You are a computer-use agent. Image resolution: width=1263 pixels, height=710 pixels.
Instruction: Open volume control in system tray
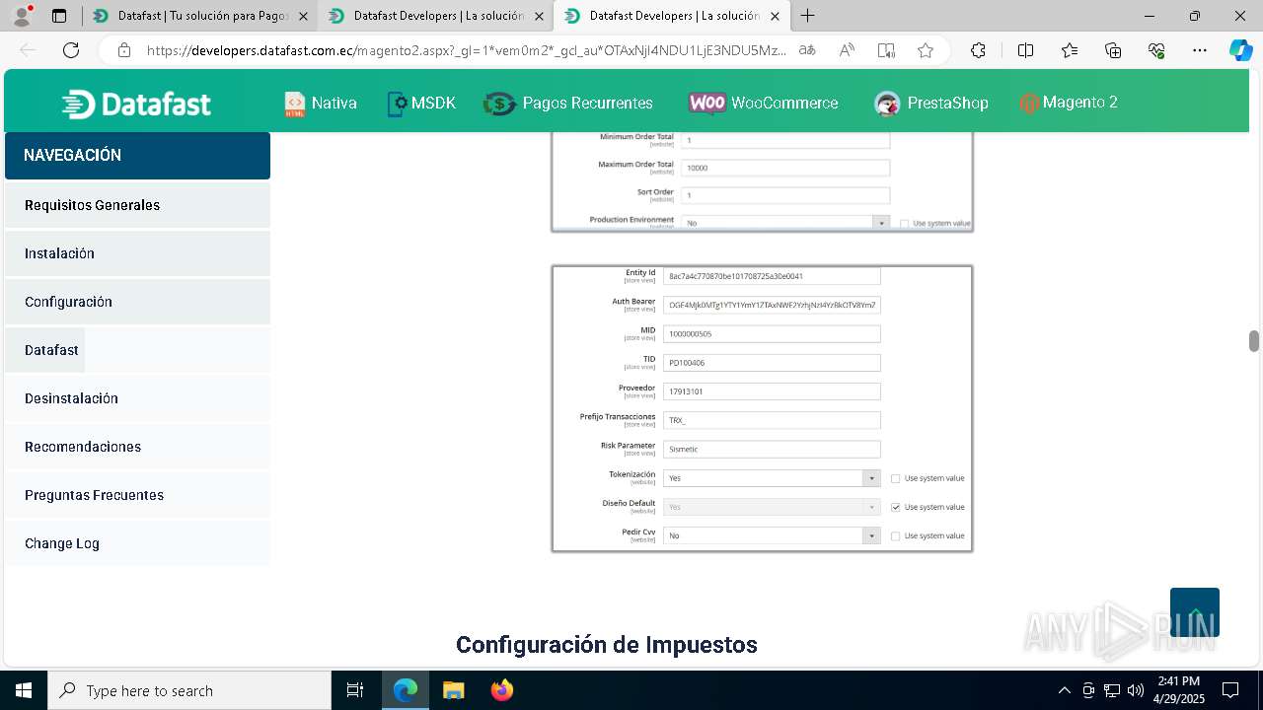[1136, 690]
